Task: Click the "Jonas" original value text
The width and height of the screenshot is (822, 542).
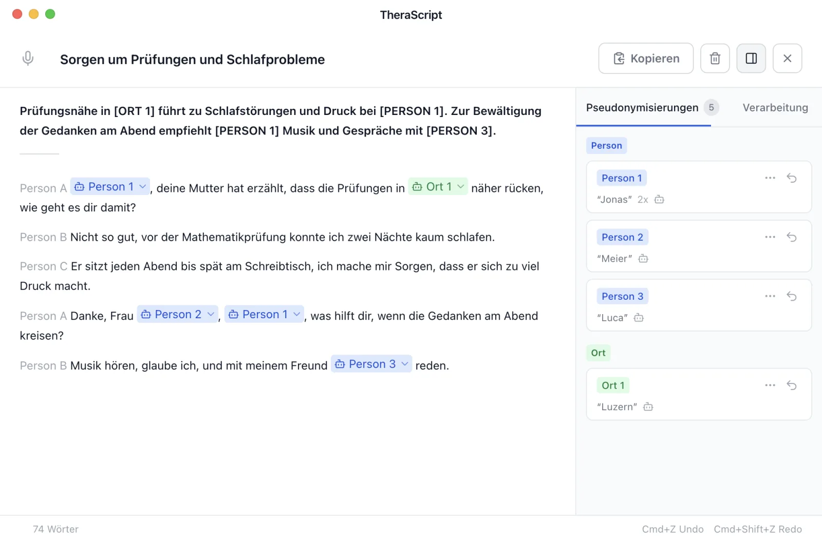Action: (614, 200)
